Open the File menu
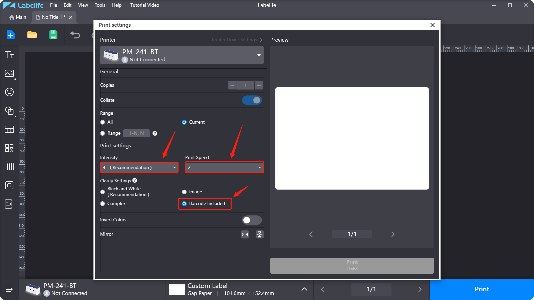Viewport: 534px width, 300px height. pos(53,5)
